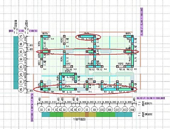Image resolution: width=170 pixels, height=129 pixels.
Task: Select the X0 grid axis bubble
Action: [41, 110]
